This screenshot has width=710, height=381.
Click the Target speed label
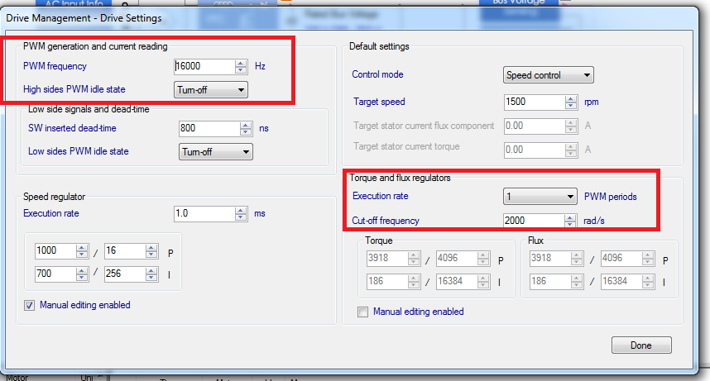[380, 102]
